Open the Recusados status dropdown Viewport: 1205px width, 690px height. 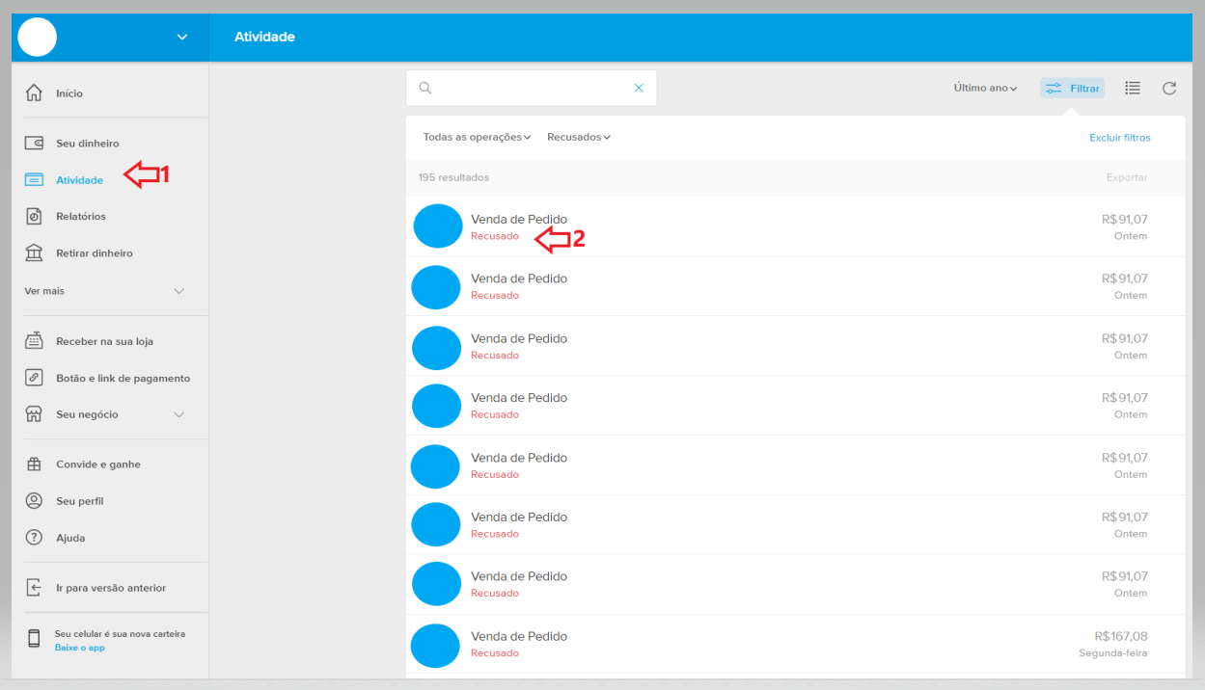click(579, 138)
